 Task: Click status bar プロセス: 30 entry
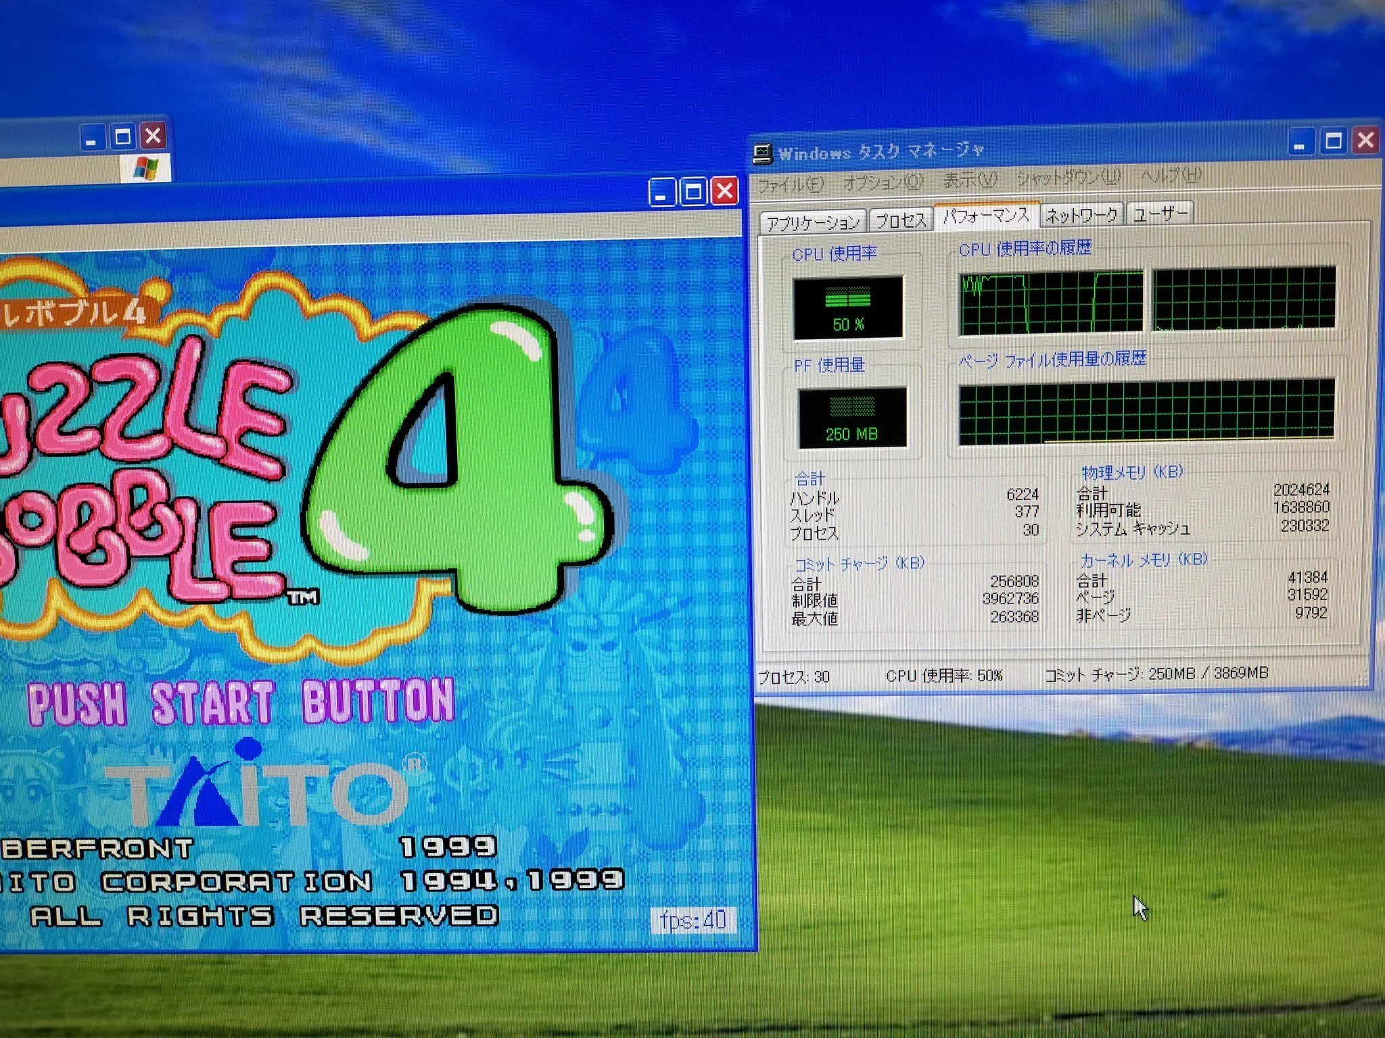[x=793, y=676]
